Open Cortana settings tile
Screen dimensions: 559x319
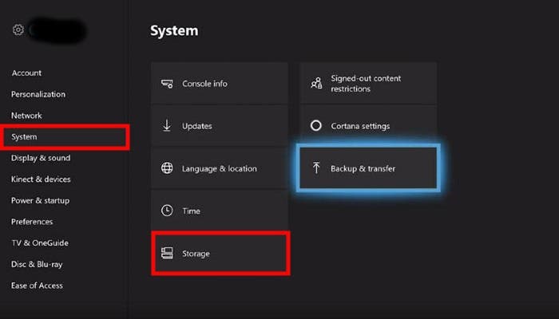coord(368,126)
